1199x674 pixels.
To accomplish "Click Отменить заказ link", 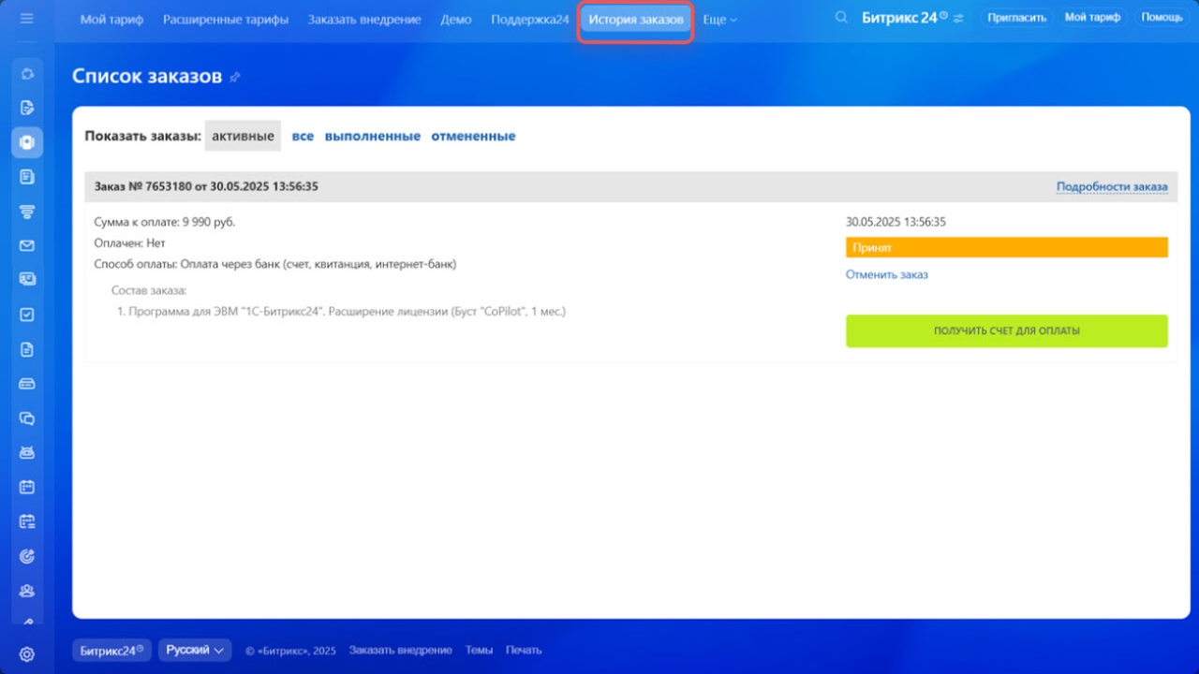I will click(887, 274).
